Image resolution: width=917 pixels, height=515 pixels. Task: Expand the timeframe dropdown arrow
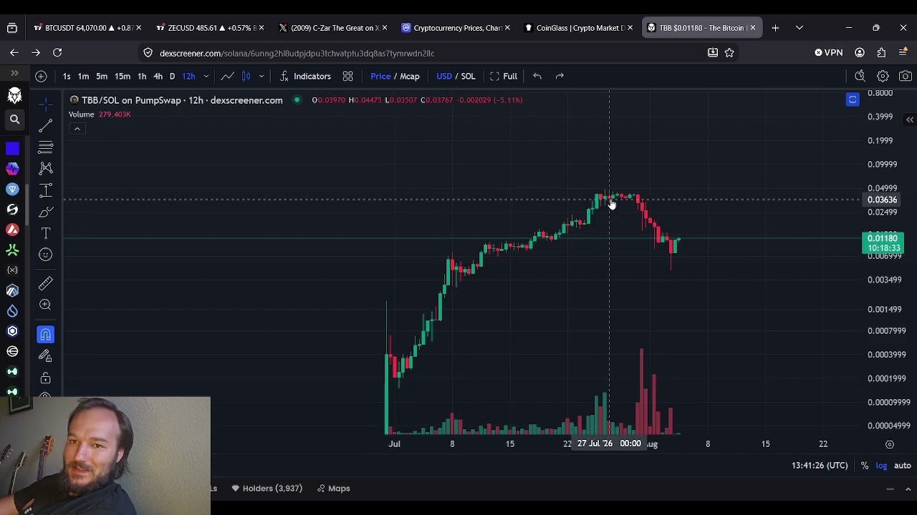(x=206, y=76)
